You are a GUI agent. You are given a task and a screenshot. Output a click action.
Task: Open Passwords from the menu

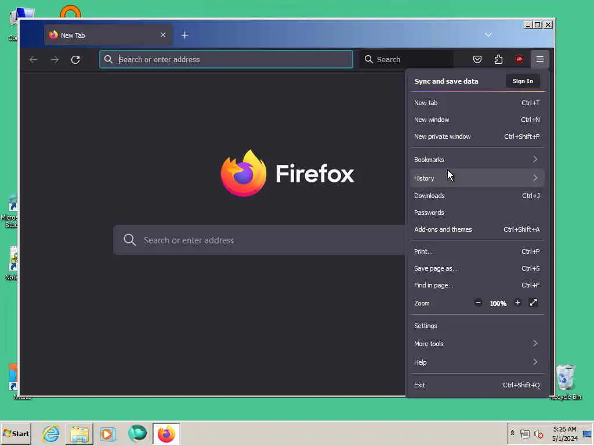click(x=477, y=213)
